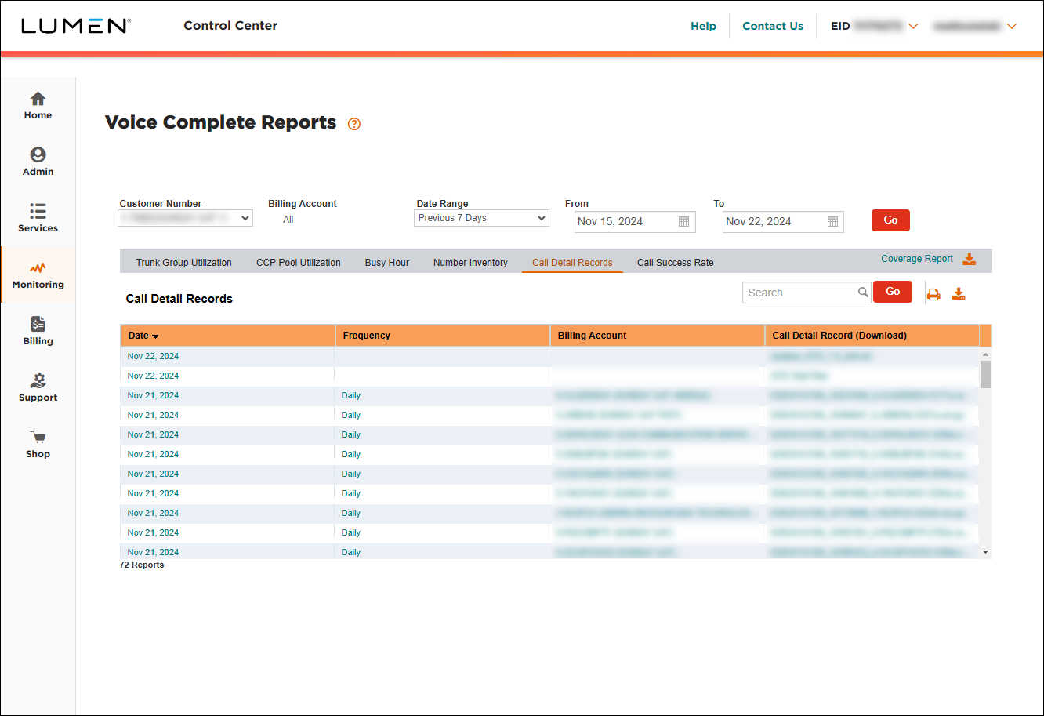Viewport: 1044px width, 716px height.
Task: Open the help tooltip next to Voice Complete Reports
Action: click(353, 124)
